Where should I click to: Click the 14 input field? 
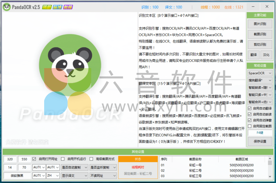[10, 167]
